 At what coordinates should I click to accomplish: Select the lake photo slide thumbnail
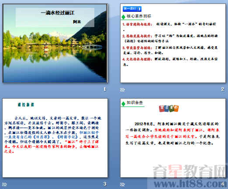[x=55, y=43]
